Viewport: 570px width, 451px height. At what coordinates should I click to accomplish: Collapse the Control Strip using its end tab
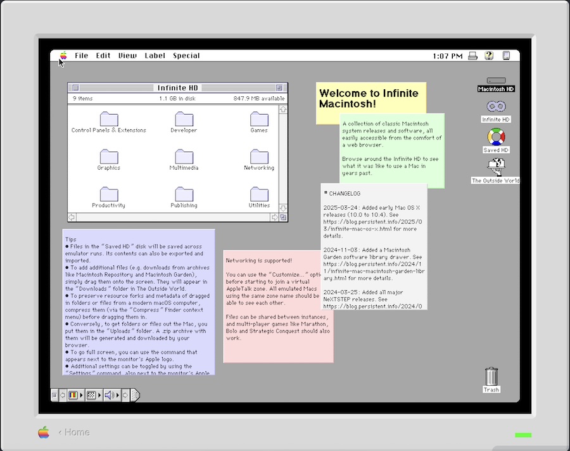(135, 395)
